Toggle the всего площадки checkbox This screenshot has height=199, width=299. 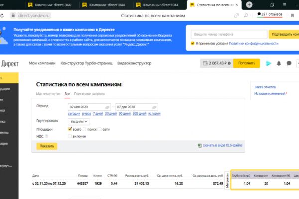[x=70, y=129]
